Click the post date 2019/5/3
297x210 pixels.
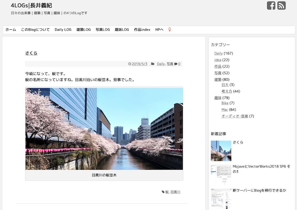139,64
